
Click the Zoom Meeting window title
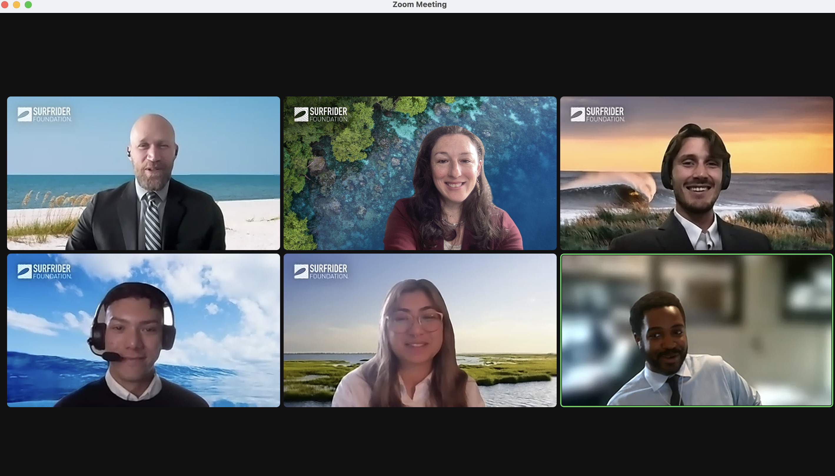[x=420, y=5]
